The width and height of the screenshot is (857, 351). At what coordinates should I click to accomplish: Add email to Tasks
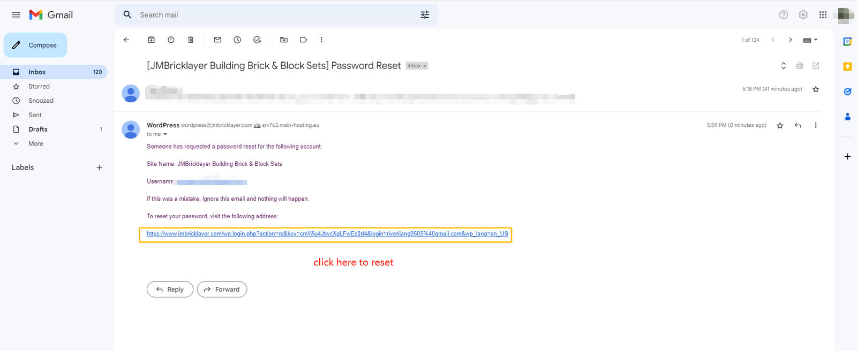pyautogui.click(x=257, y=40)
